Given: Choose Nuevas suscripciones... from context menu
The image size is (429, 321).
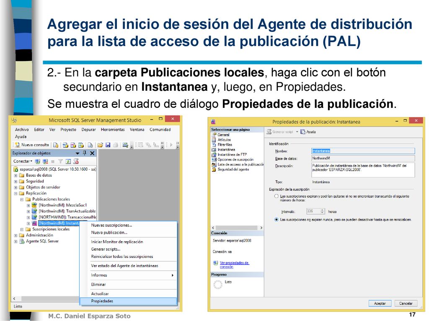Looking at the screenshot, I should [x=128, y=225].
